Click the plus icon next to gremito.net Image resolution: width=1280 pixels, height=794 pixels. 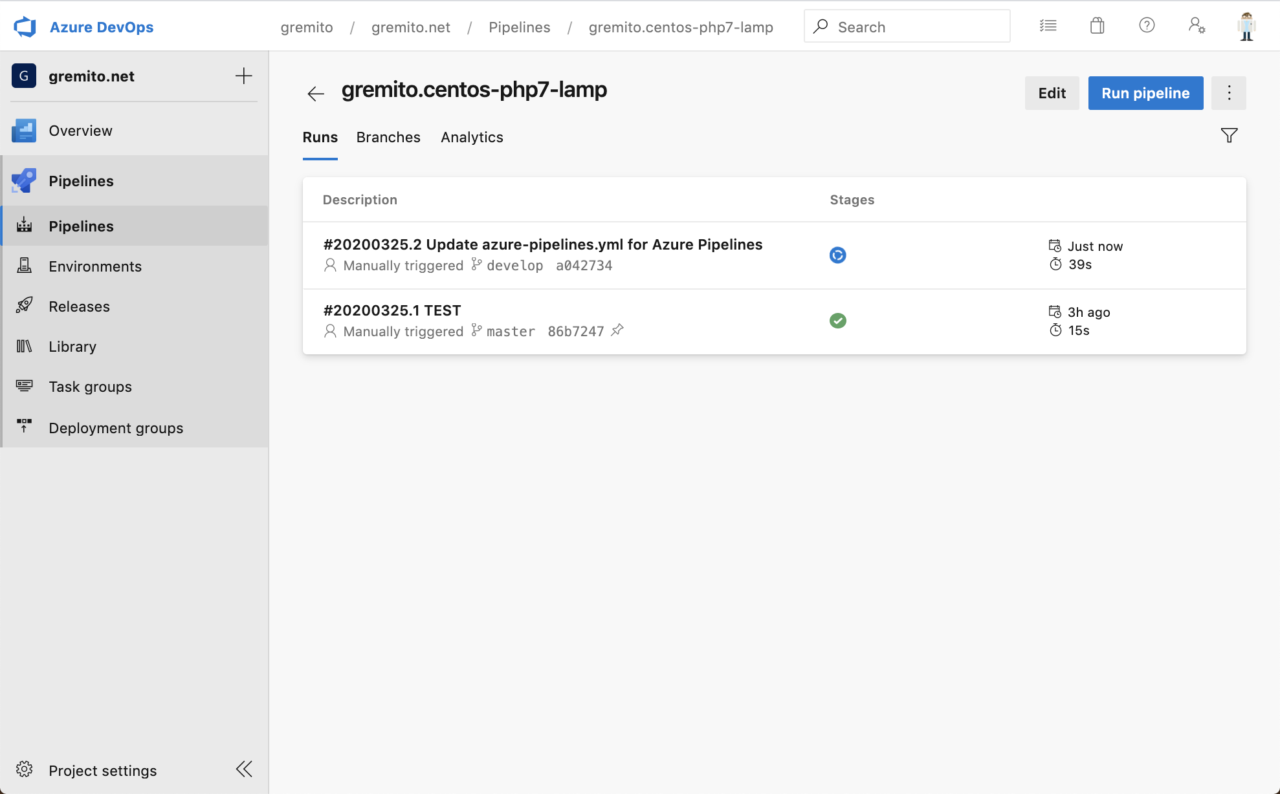[243, 76]
